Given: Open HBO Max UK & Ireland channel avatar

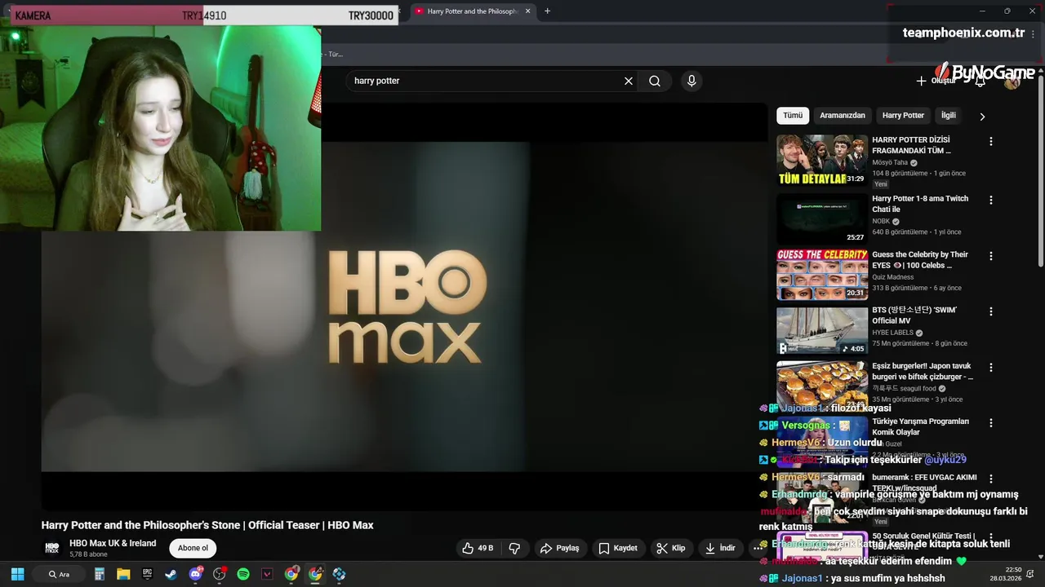Looking at the screenshot, I should (x=52, y=549).
